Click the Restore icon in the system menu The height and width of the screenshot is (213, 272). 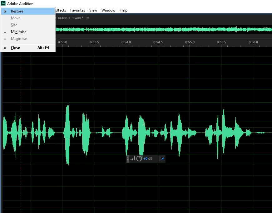5,11
